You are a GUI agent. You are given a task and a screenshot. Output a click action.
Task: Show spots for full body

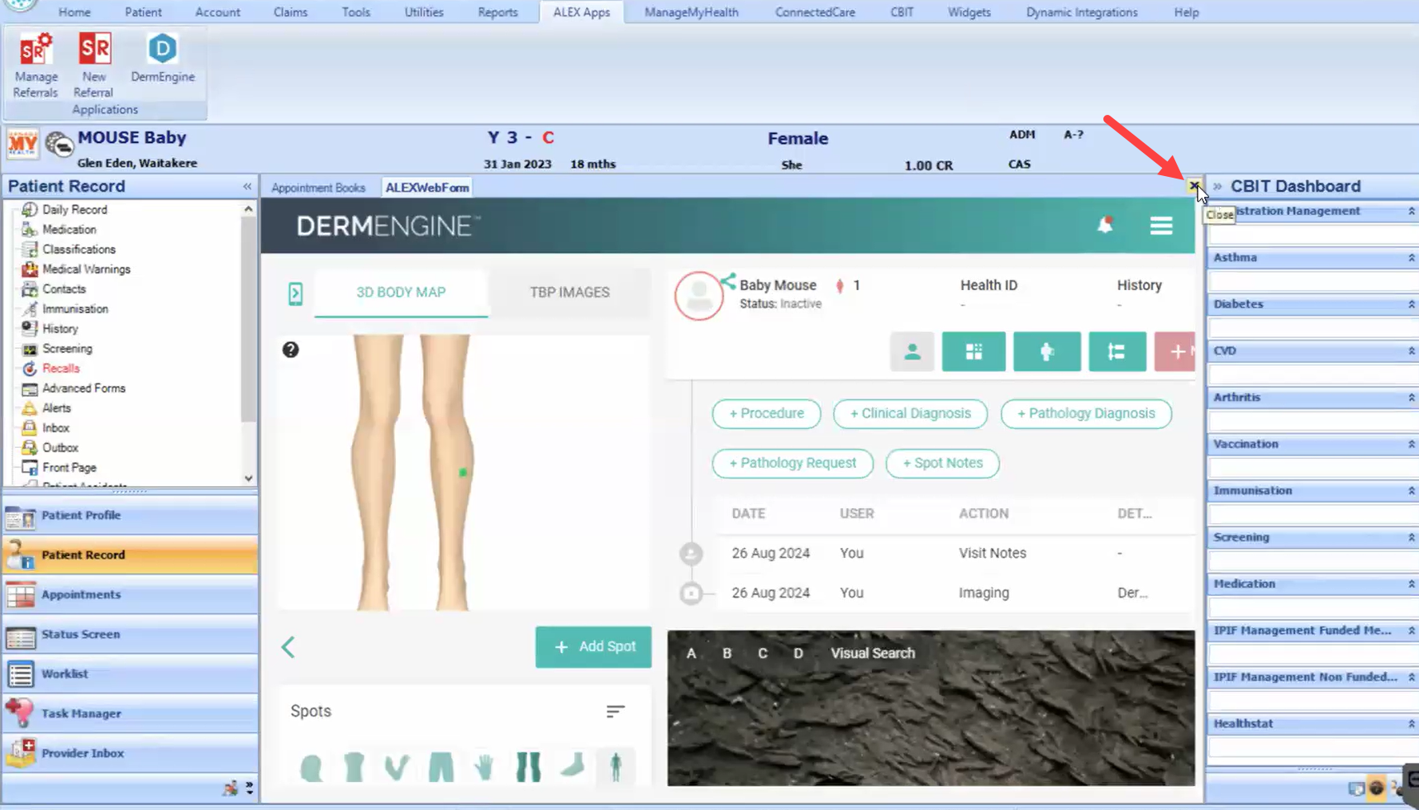coord(616,767)
